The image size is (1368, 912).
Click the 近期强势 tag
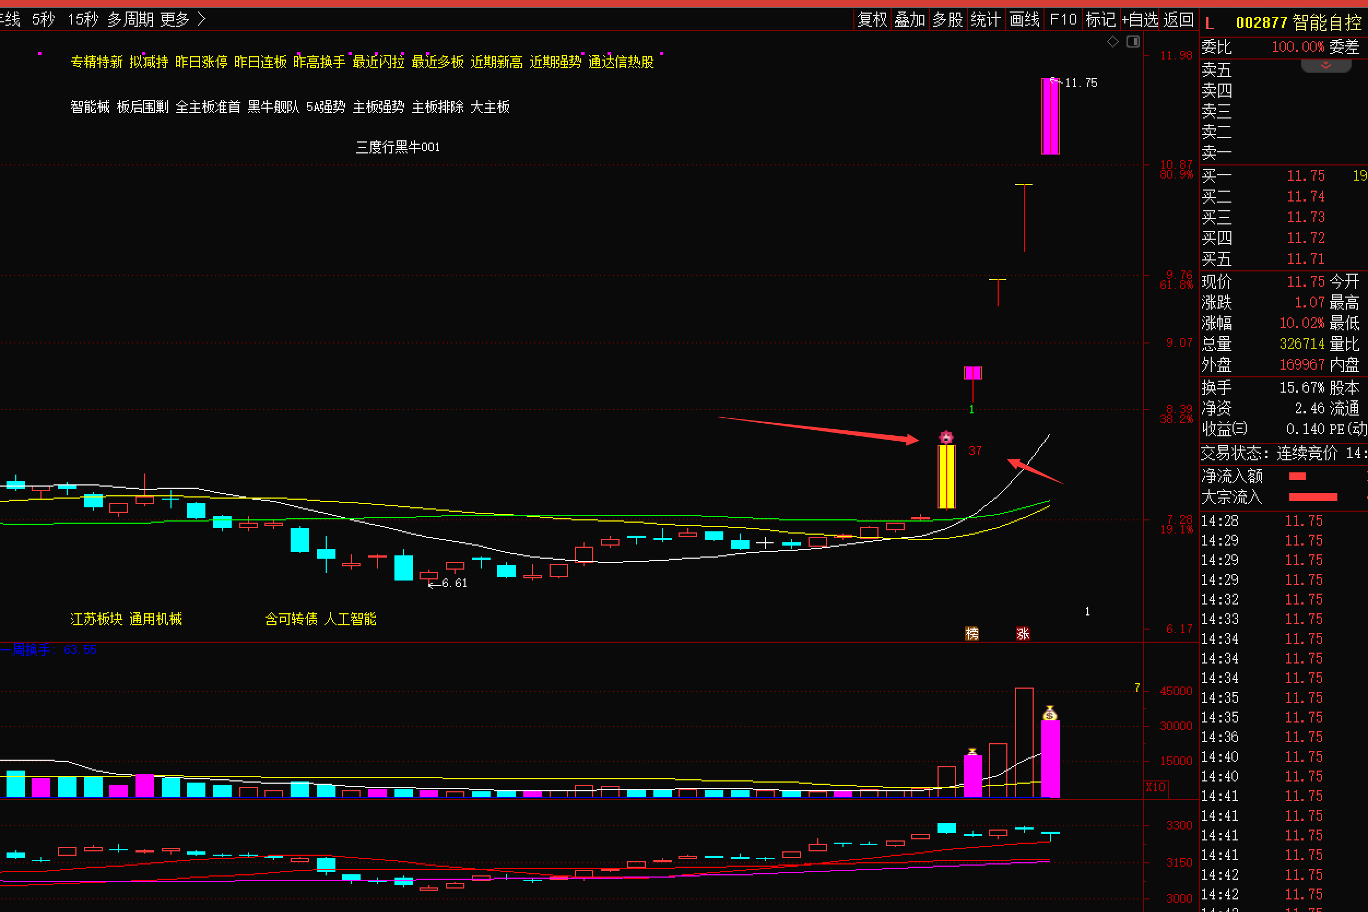556,62
